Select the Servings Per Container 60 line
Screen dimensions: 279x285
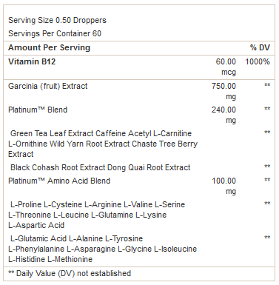pyautogui.click(x=55, y=33)
